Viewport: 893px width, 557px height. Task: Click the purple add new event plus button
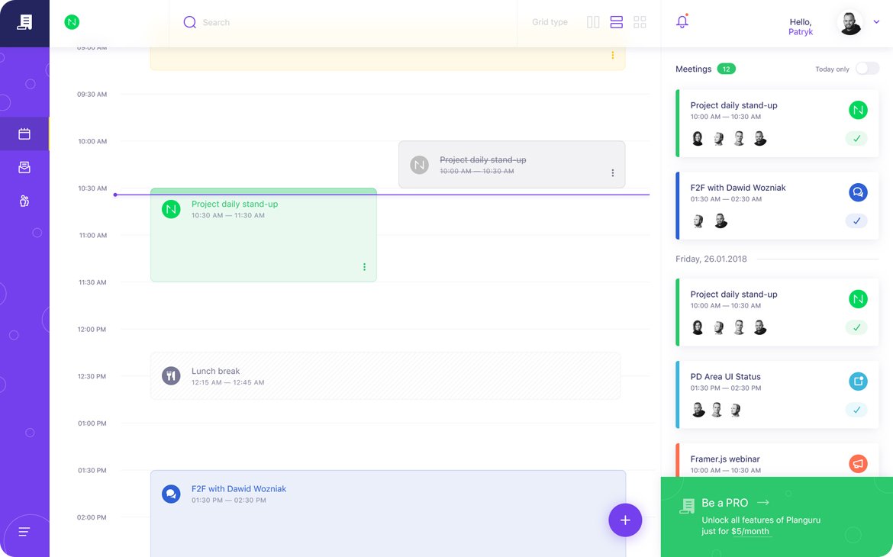coord(625,520)
